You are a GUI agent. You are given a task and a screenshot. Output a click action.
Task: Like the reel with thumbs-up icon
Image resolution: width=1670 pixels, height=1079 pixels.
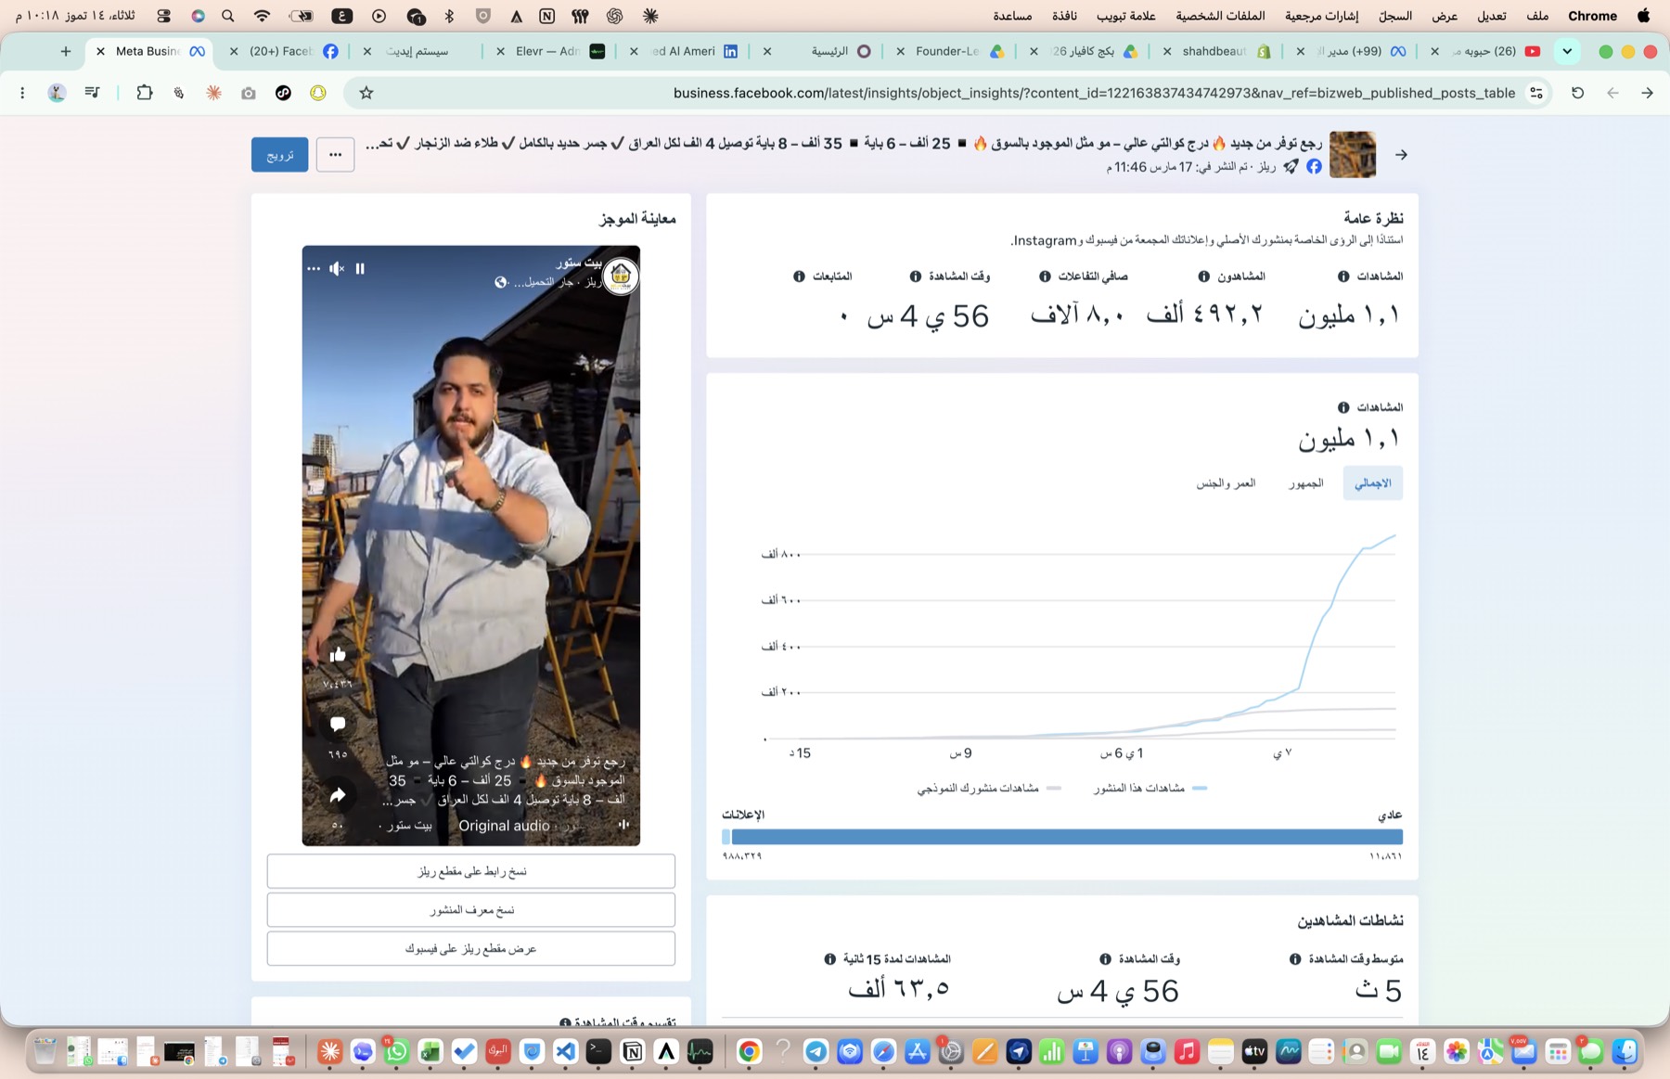point(338,655)
